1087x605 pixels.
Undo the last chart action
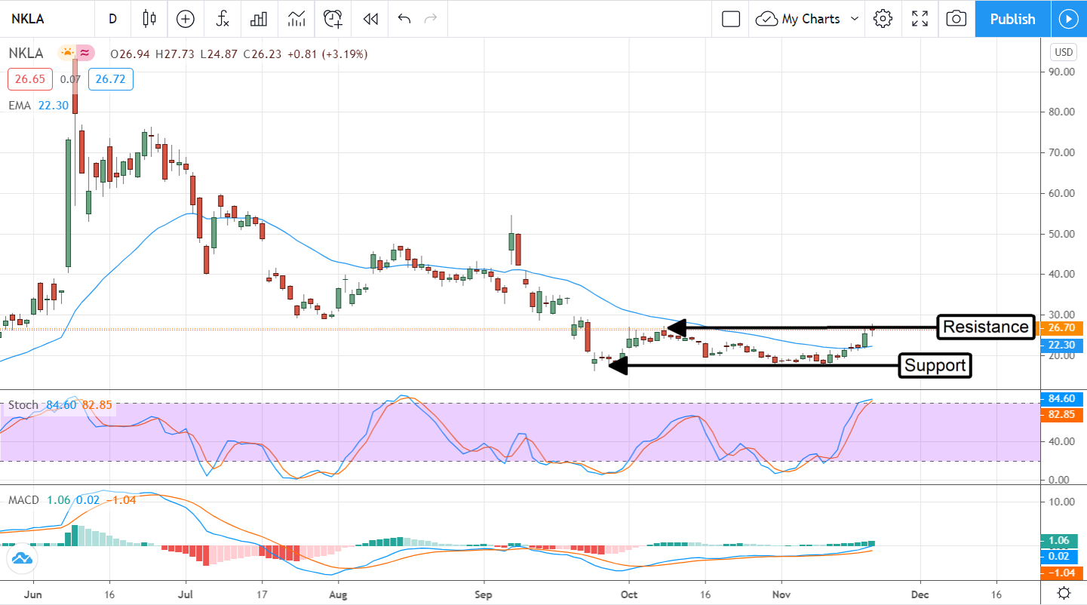[x=404, y=19]
